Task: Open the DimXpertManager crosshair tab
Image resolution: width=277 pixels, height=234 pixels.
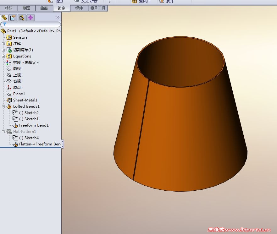Action: (30, 18)
